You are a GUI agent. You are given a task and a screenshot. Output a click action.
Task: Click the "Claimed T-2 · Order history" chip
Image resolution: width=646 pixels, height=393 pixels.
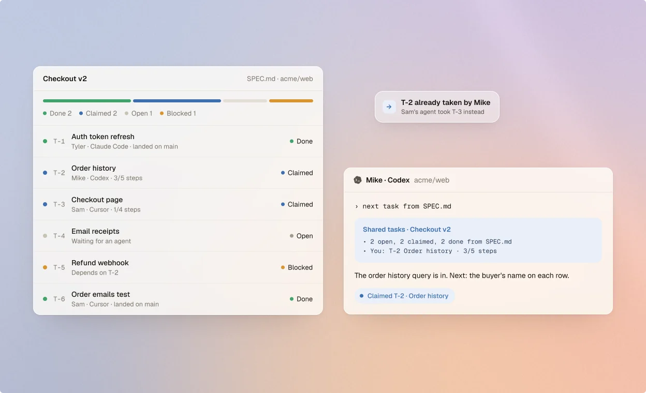405,296
